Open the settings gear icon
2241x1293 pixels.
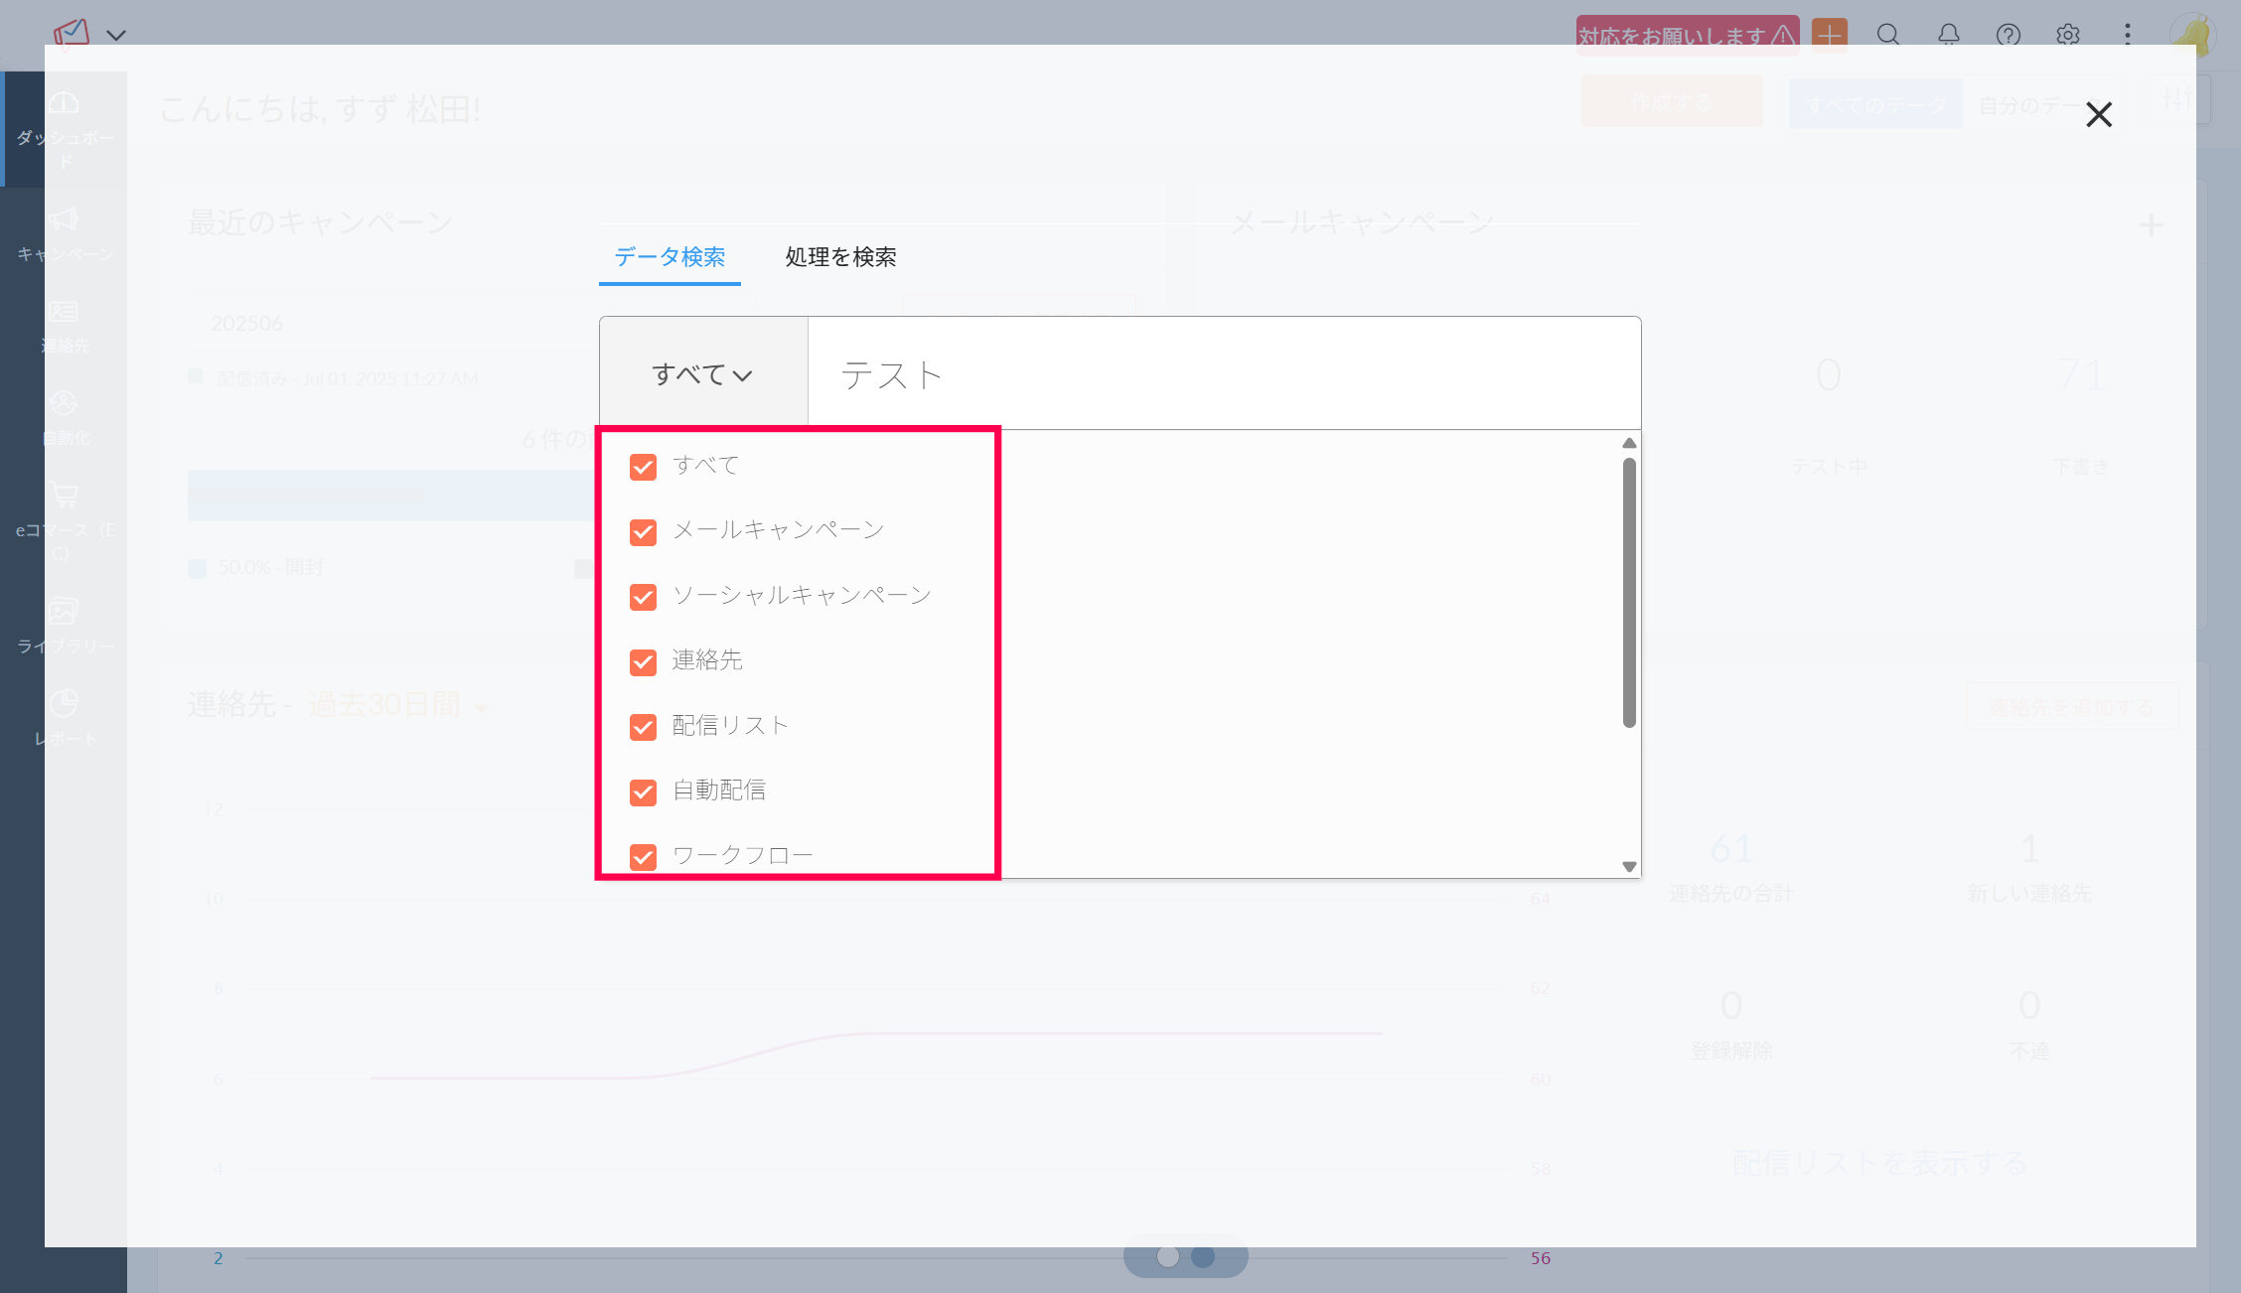pos(2068,35)
